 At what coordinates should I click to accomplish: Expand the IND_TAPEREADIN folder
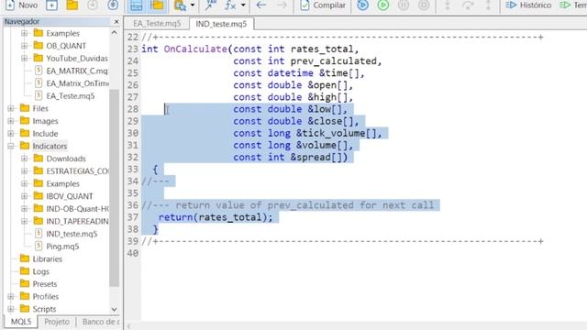pos(25,221)
